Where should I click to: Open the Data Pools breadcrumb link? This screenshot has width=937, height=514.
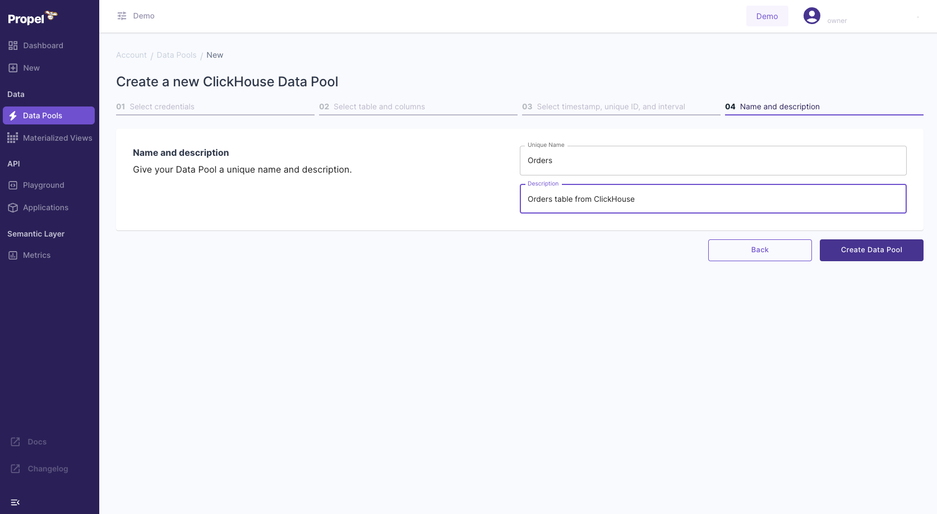coord(176,55)
